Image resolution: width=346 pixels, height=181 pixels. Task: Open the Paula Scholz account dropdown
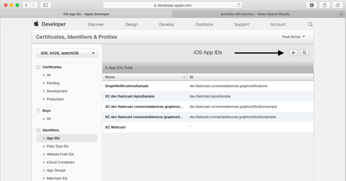293,37
